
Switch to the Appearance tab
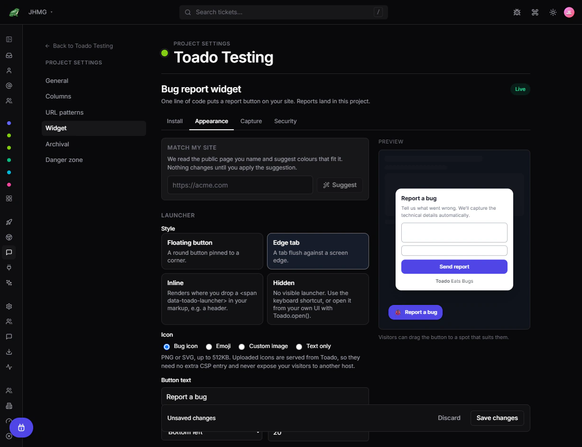(x=212, y=121)
